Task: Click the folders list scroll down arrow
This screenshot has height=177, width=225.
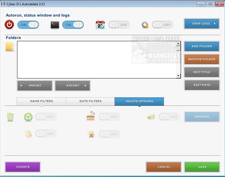Action: (178, 76)
